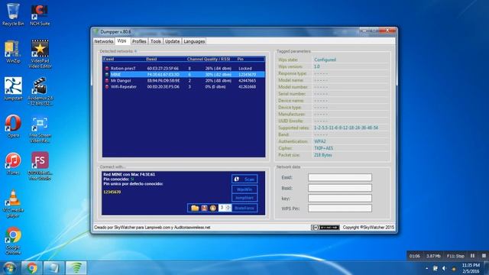Screen dimensions: 489x275
Task: Show hidden system tray icons
Action: point(426,268)
